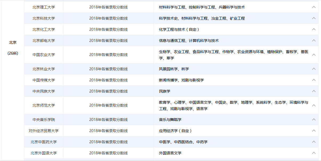321x161 pixels.
Task: View 2018年各省录取分数线 for 北京中医药大学
Action: click(x=108, y=142)
